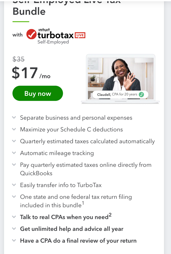The height and width of the screenshot is (254, 171).
Task: Expand 'Maximize your Schedule C deductions' chevron
Action: pyautogui.click(x=14, y=129)
